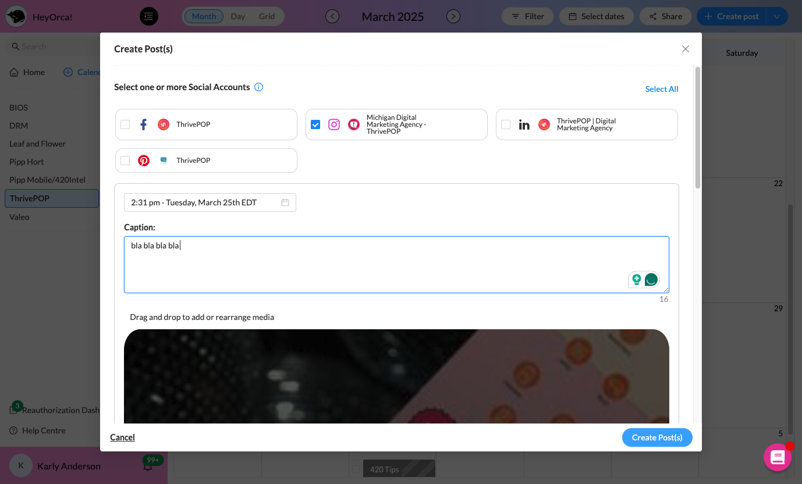Open the Valeo calendar

pyautogui.click(x=19, y=217)
